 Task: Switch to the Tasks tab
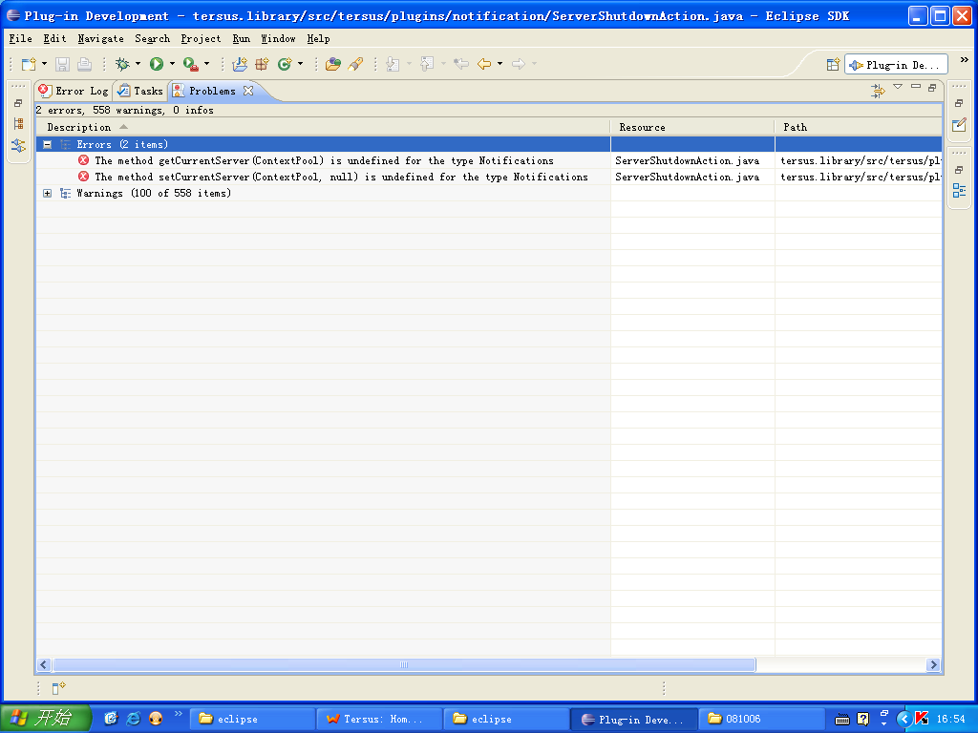pos(139,91)
